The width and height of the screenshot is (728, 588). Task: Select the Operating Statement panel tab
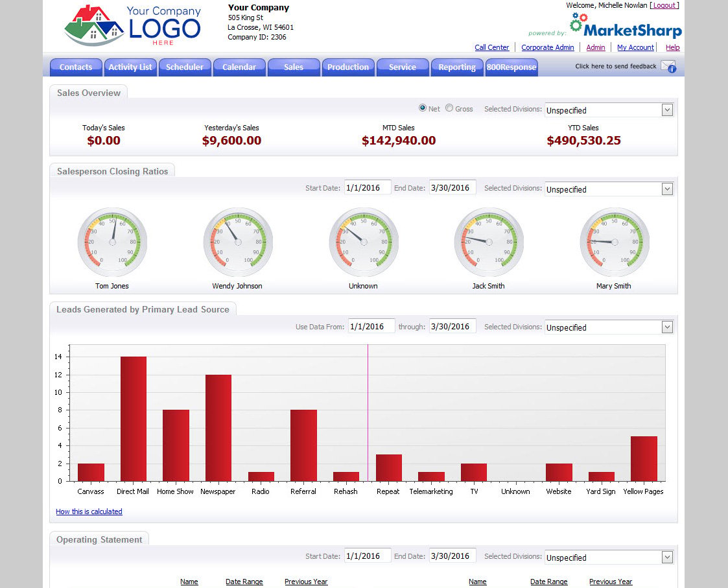click(x=99, y=539)
